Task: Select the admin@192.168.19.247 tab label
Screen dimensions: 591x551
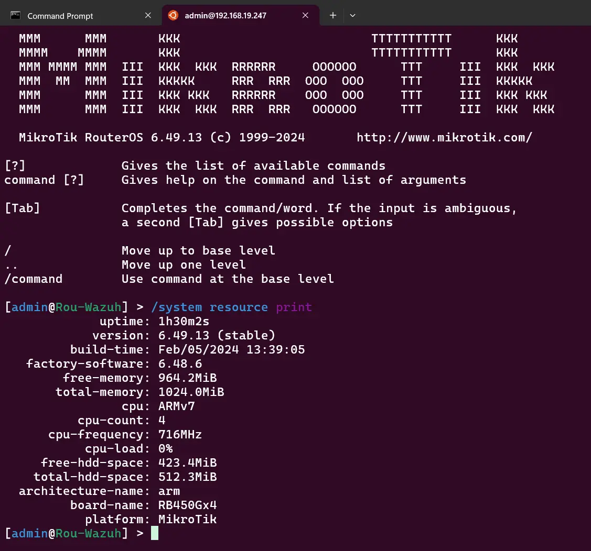Action: pyautogui.click(x=225, y=16)
